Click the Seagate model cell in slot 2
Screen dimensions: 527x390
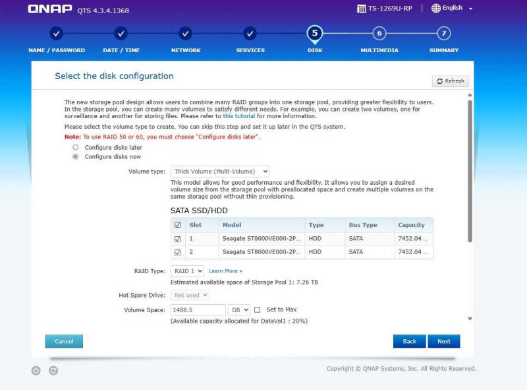(261, 252)
